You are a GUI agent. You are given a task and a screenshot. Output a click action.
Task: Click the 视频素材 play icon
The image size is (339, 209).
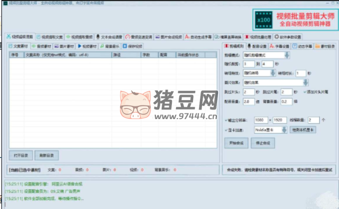point(79,46)
